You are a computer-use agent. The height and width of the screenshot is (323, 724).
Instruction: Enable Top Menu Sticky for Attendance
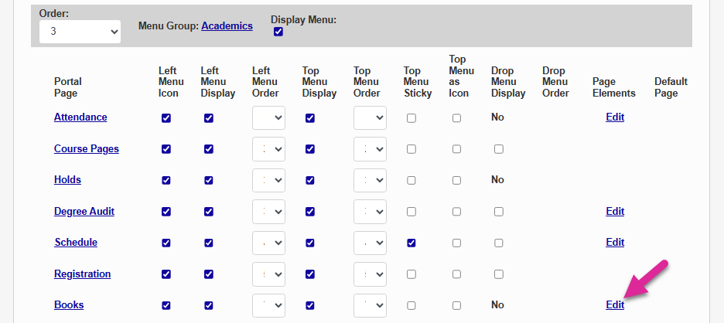tap(412, 118)
